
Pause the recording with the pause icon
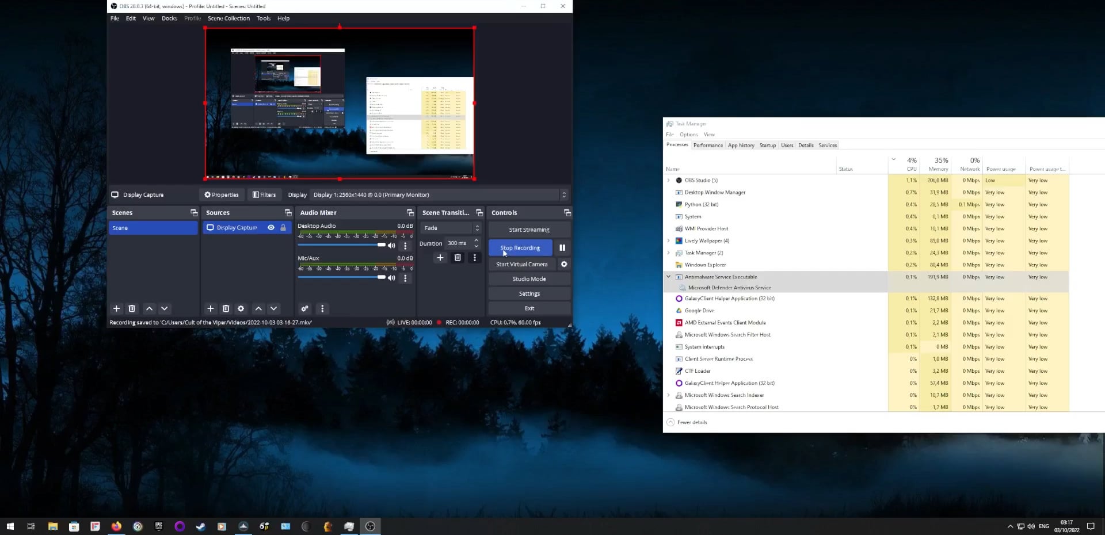coord(562,248)
